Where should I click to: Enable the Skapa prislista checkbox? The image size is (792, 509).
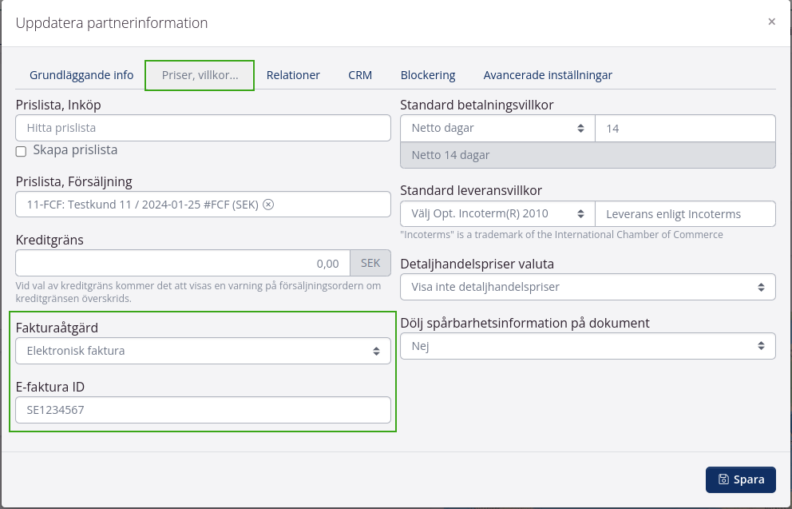(x=22, y=151)
